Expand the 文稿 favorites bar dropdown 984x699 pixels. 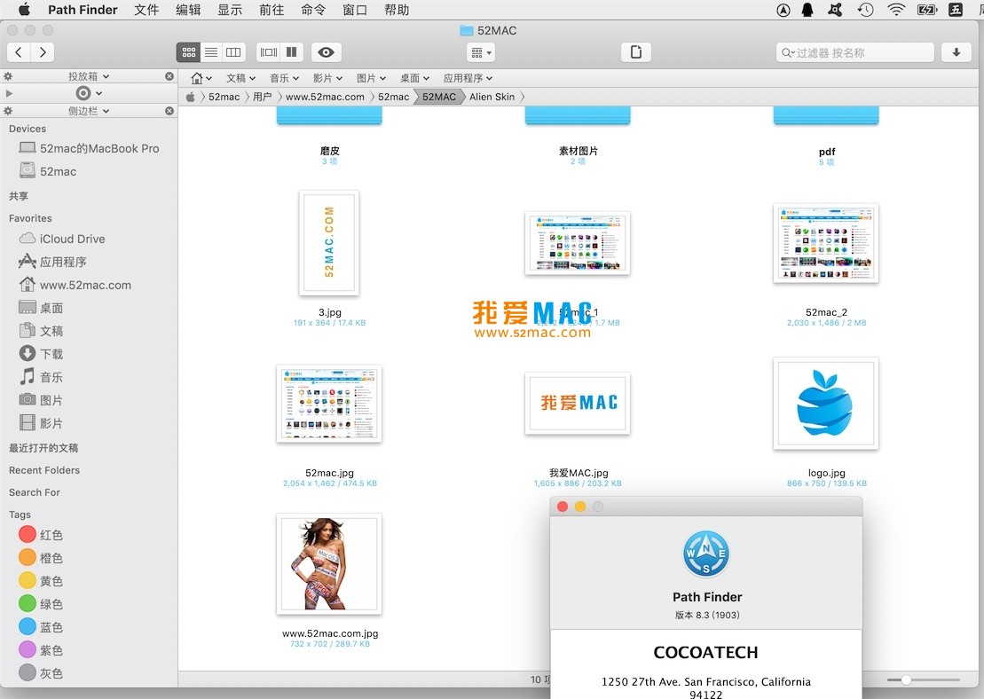click(x=241, y=78)
